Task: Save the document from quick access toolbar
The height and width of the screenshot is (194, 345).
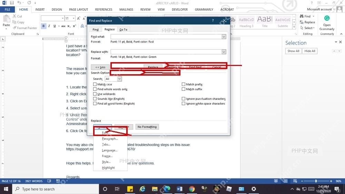Action: (x=12, y=3)
